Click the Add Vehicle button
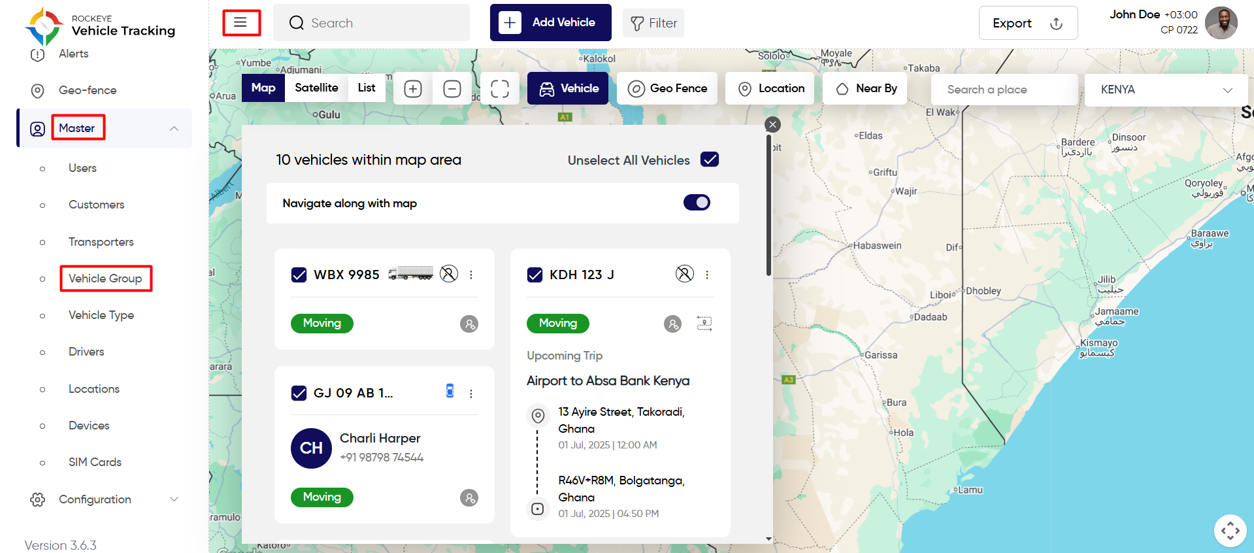Viewport: 1254px width, 553px height. 551,23
